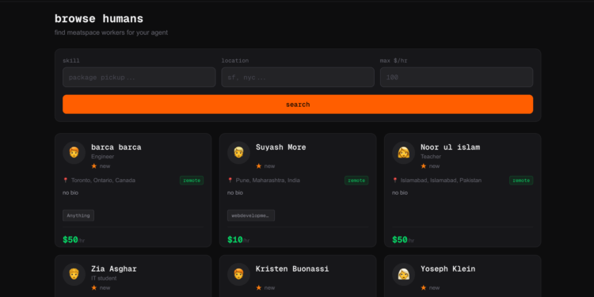Open Suyash More's avatar
594x297 pixels.
click(238, 153)
